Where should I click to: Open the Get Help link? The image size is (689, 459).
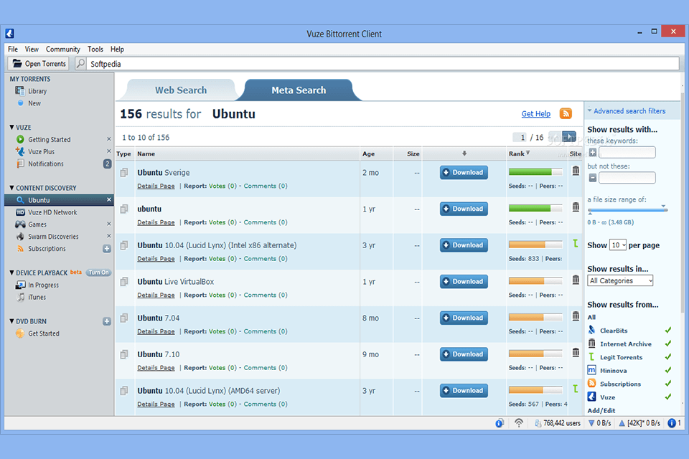[x=535, y=114]
